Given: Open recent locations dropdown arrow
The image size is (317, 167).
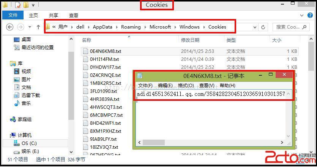Looking at the screenshot, I should [30, 27].
